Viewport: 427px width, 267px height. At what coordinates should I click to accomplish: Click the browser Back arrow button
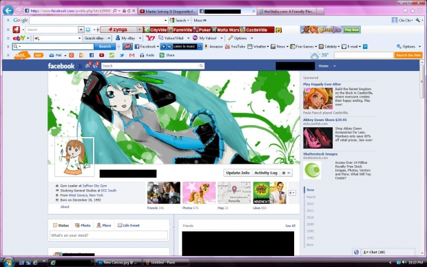click(8, 11)
